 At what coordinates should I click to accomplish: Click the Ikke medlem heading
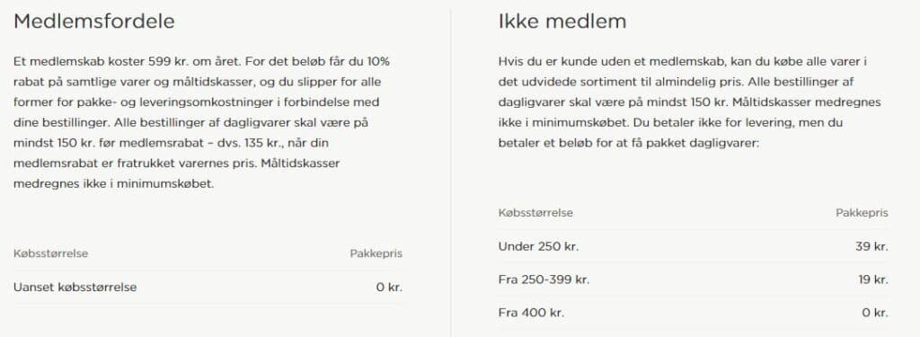(x=562, y=22)
